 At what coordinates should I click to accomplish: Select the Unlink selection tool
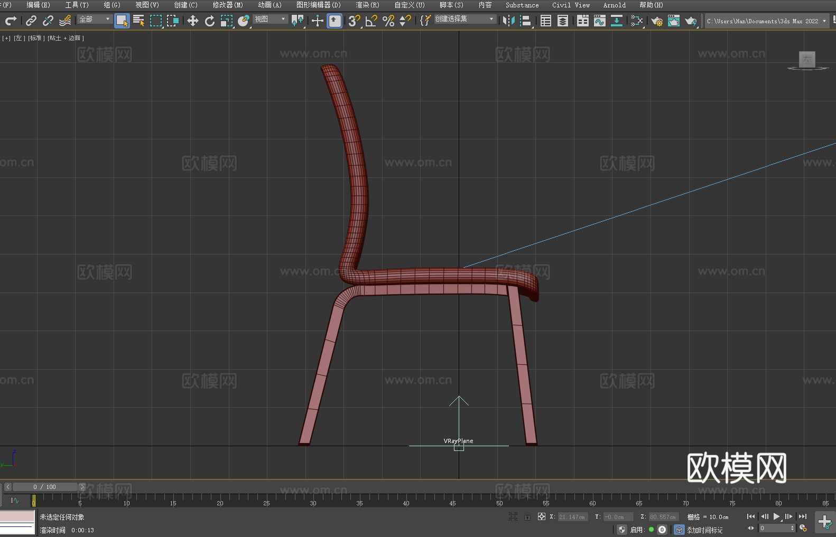tap(48, 21)
